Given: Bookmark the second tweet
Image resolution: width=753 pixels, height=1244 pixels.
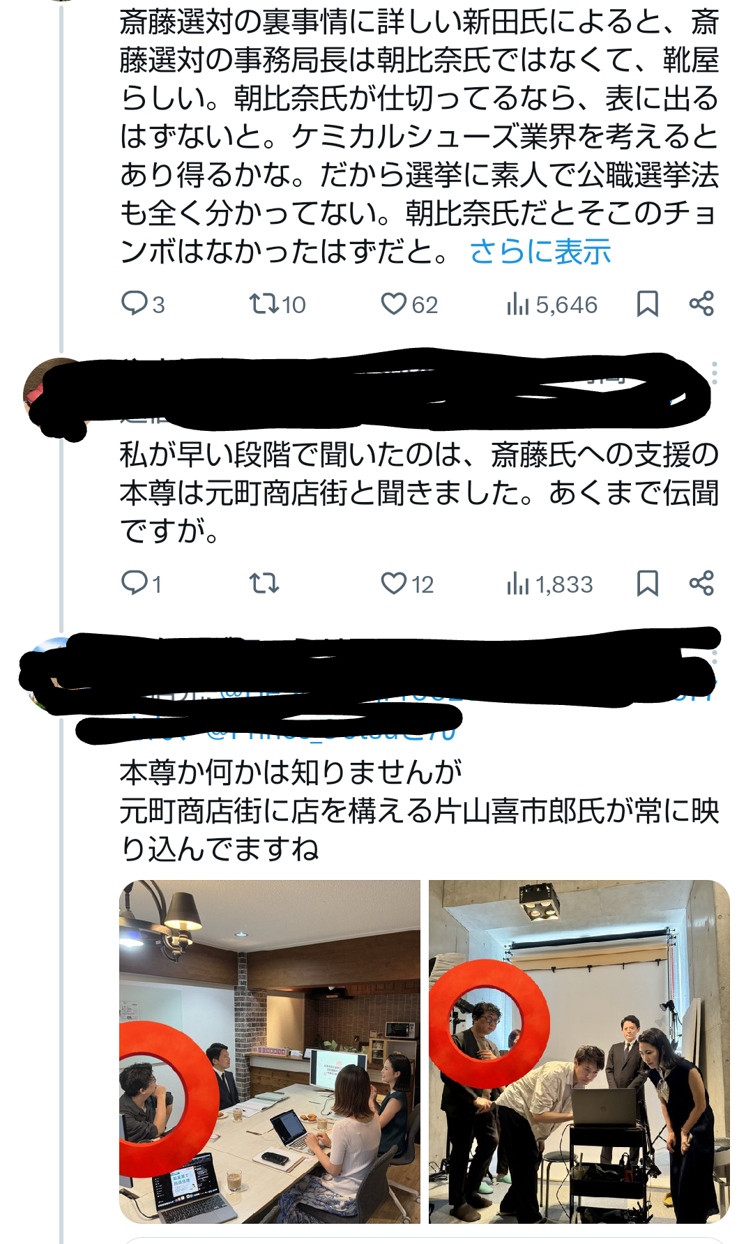Looking at the screenshot, I should point(647,584).
